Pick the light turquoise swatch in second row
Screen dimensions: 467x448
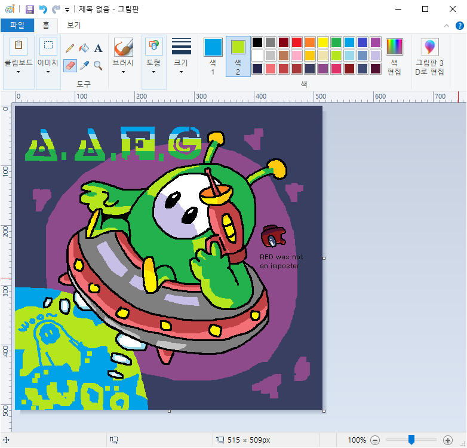pyautogui.click(x=349, y=56)
